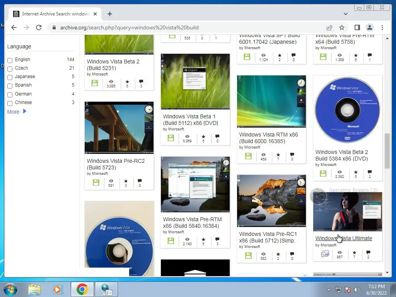The width and height of the screenshot is (396, 297).
Task: Click the page scroll down arrow
Action: tap(387, 273)
